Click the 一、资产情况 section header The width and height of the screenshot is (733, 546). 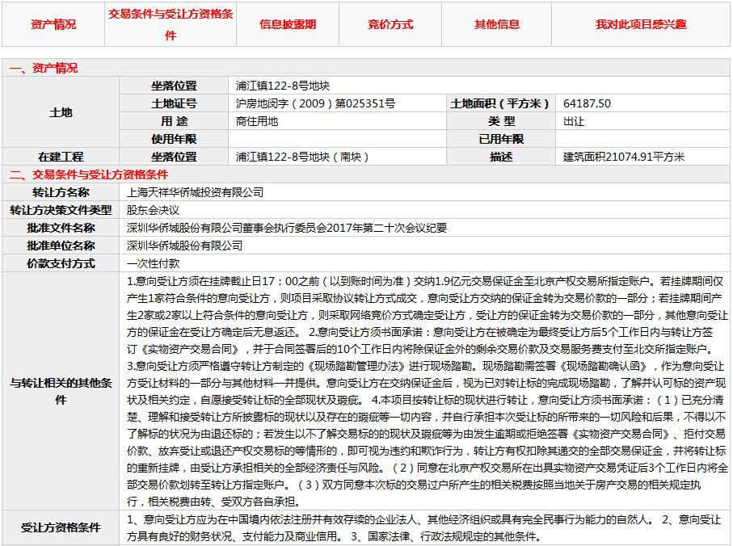(44, 69)
